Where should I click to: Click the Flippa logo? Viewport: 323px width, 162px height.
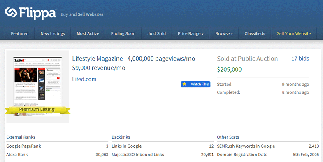coord(30,14)
